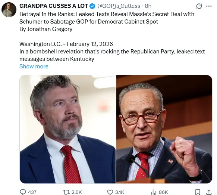Screen dimensions: 217x195
Task: Open GRANDPA CUSSES A LOT profile name
Action: click(54, 6)
